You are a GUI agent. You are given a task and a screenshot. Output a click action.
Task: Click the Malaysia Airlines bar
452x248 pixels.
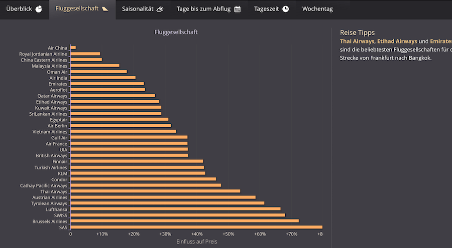[95, 66]
